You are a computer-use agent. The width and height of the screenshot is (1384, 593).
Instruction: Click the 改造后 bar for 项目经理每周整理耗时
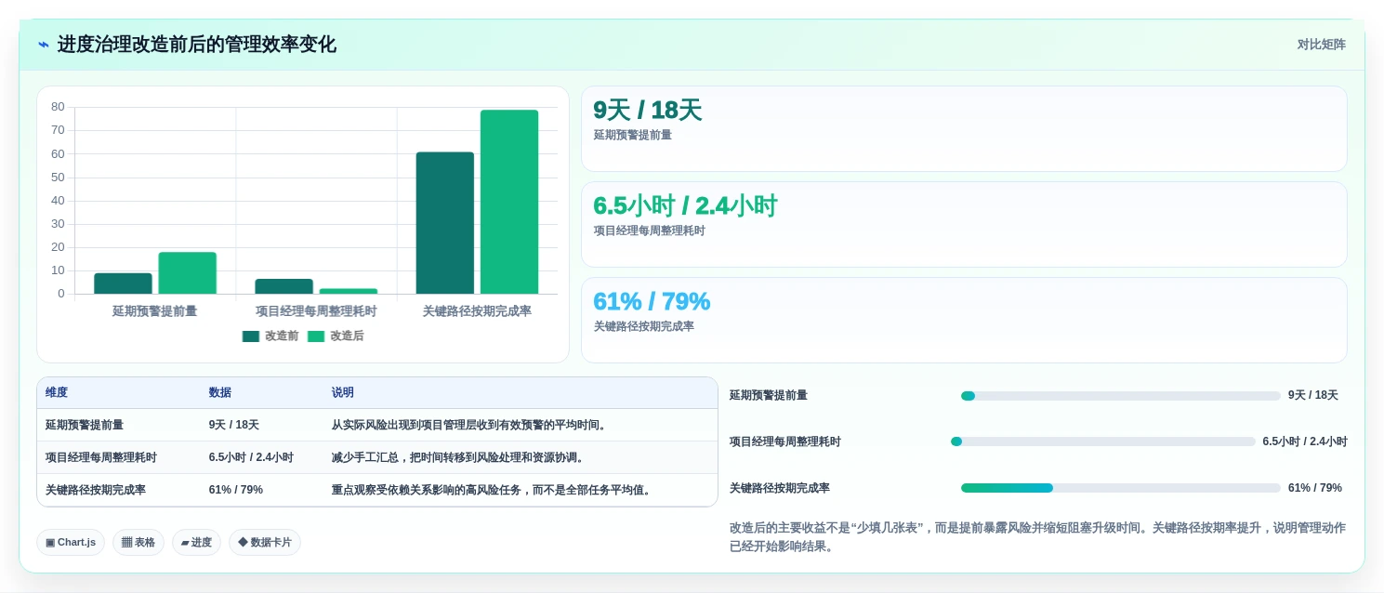(x=348, y=291)
